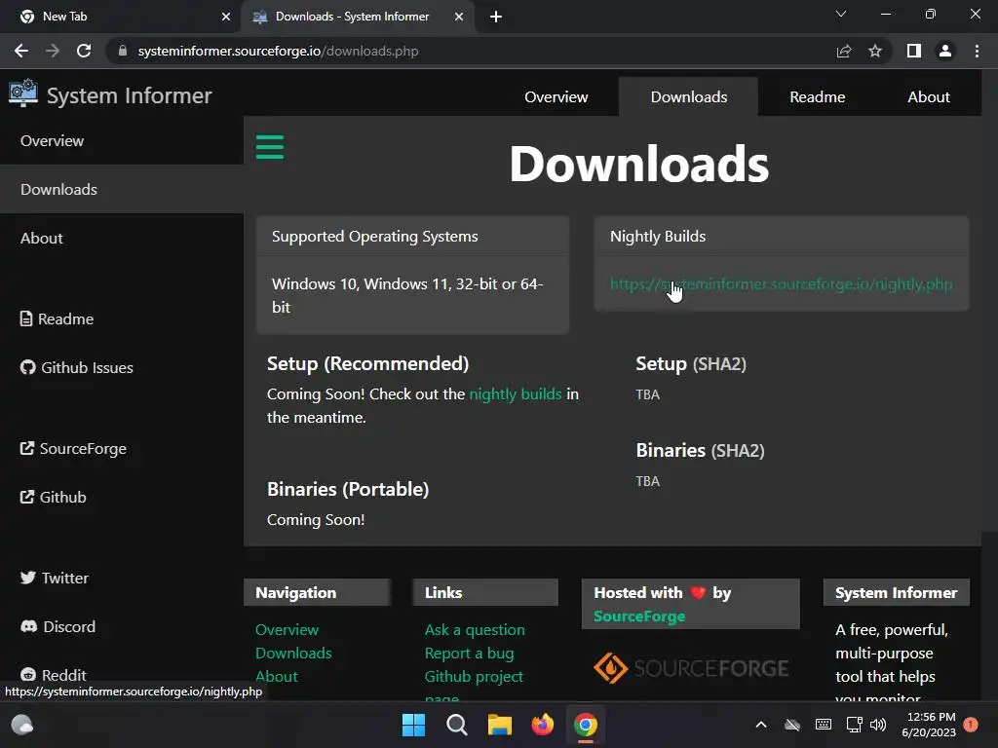Toggle the green hamburger sidebar menu
The height and width of the screenshot is (748, 998).
pos(270,147)
